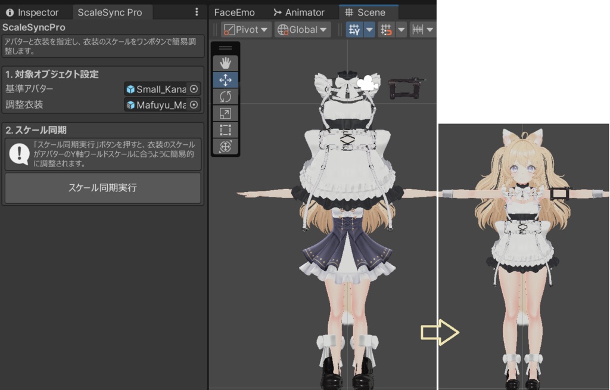Expand snap increment dropdown arrow
The height and width of the screenshot is (390, 610).
click(x=430, y=30)
